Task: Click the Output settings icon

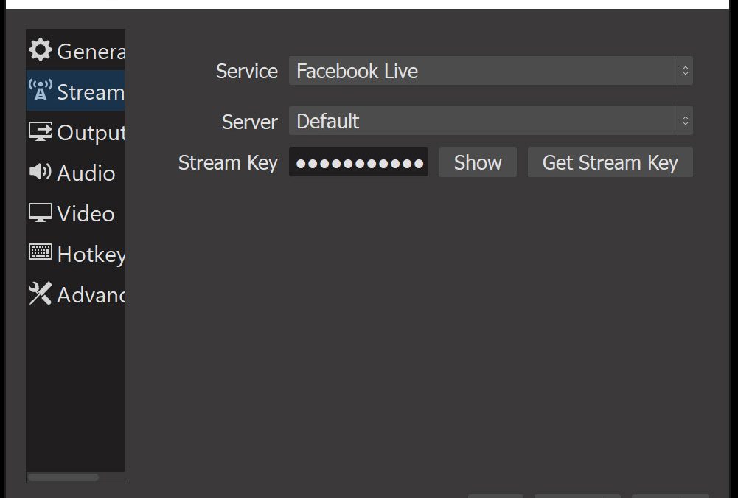Action: [41, 131]
